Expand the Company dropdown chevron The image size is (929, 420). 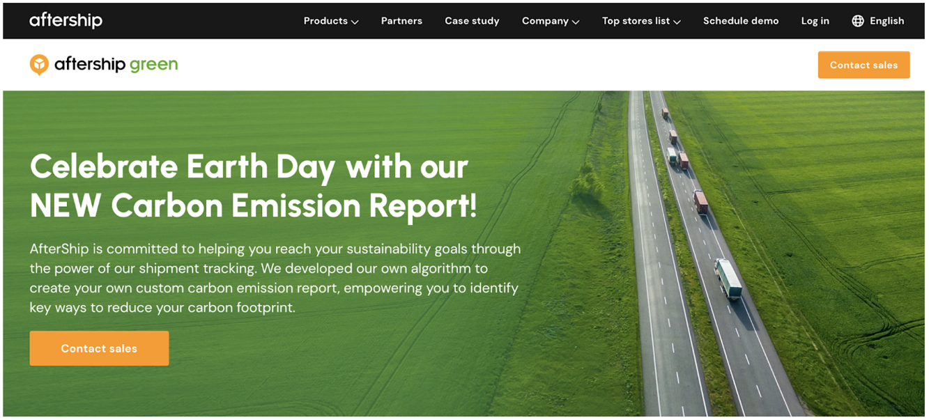click(576, 22)
